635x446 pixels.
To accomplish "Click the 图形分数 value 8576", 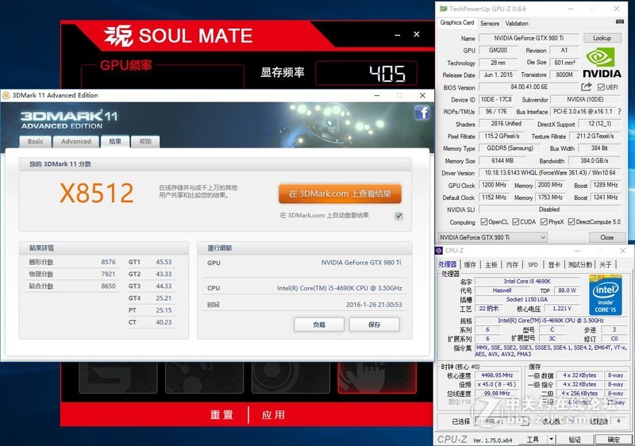I will [x=108, y=262].
